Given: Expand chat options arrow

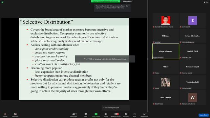Looking at the screenshot, I should 89,114.
